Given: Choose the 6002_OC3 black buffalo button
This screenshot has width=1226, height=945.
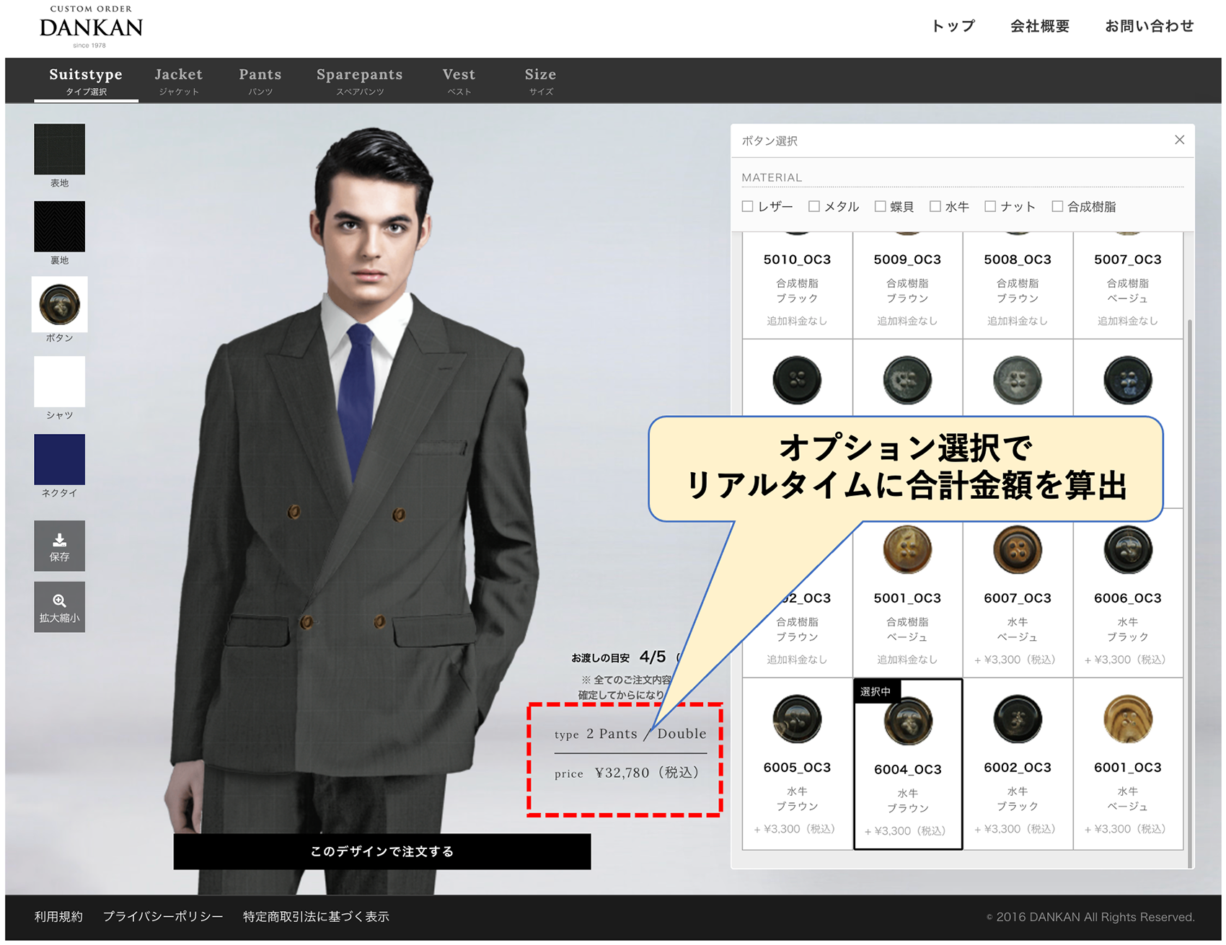Looking at the screenshot, I should [x=1017, y=719].
